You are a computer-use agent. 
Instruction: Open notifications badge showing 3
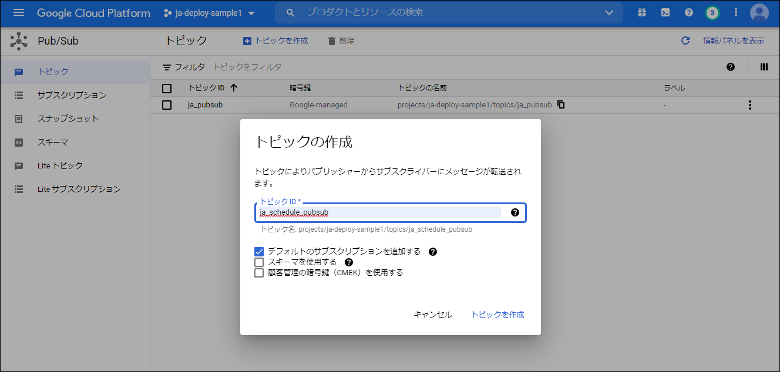coord(712,13)
